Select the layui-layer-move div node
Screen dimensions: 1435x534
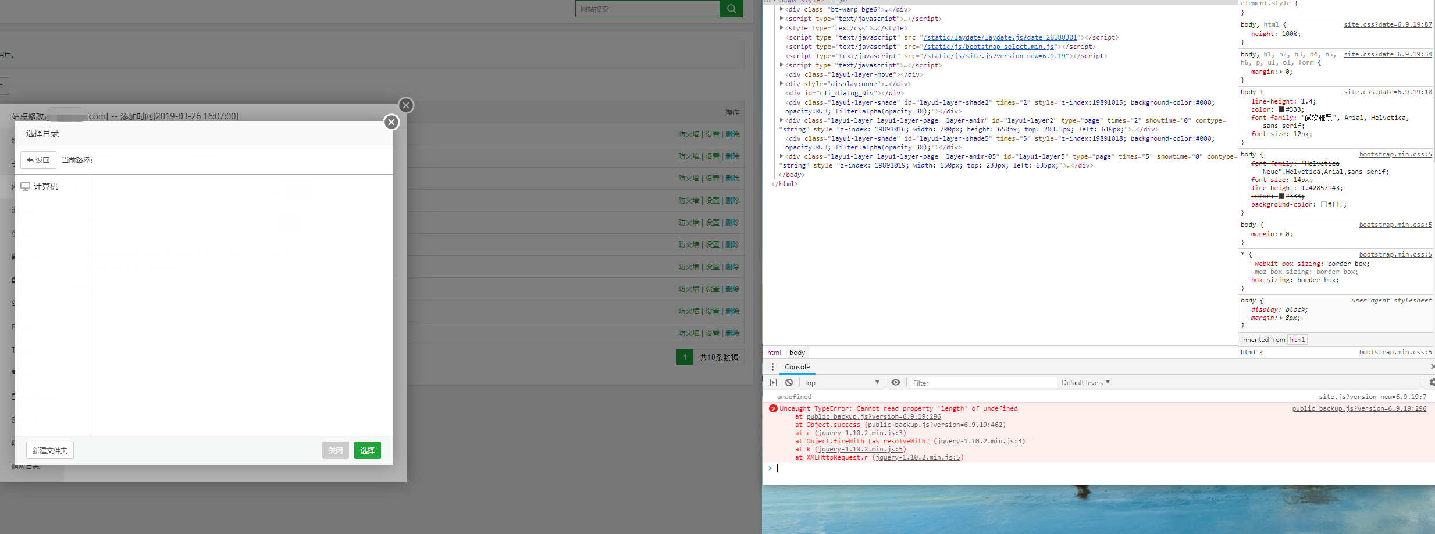click(854, 74)
